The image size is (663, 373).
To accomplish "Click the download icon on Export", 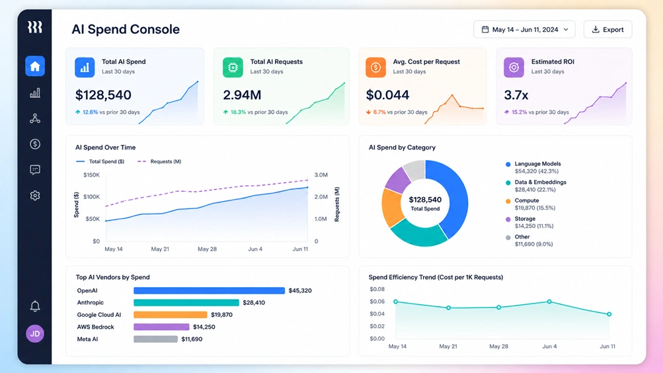I will 596,30.
